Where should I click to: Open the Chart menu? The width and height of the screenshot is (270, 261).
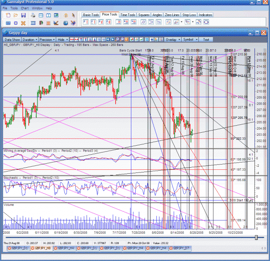pyautogui.click(x=25, y=8)
